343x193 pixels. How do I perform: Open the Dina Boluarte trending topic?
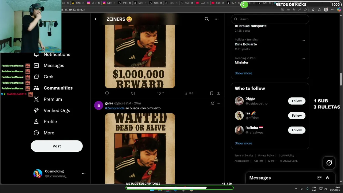[x=246, y=44]
